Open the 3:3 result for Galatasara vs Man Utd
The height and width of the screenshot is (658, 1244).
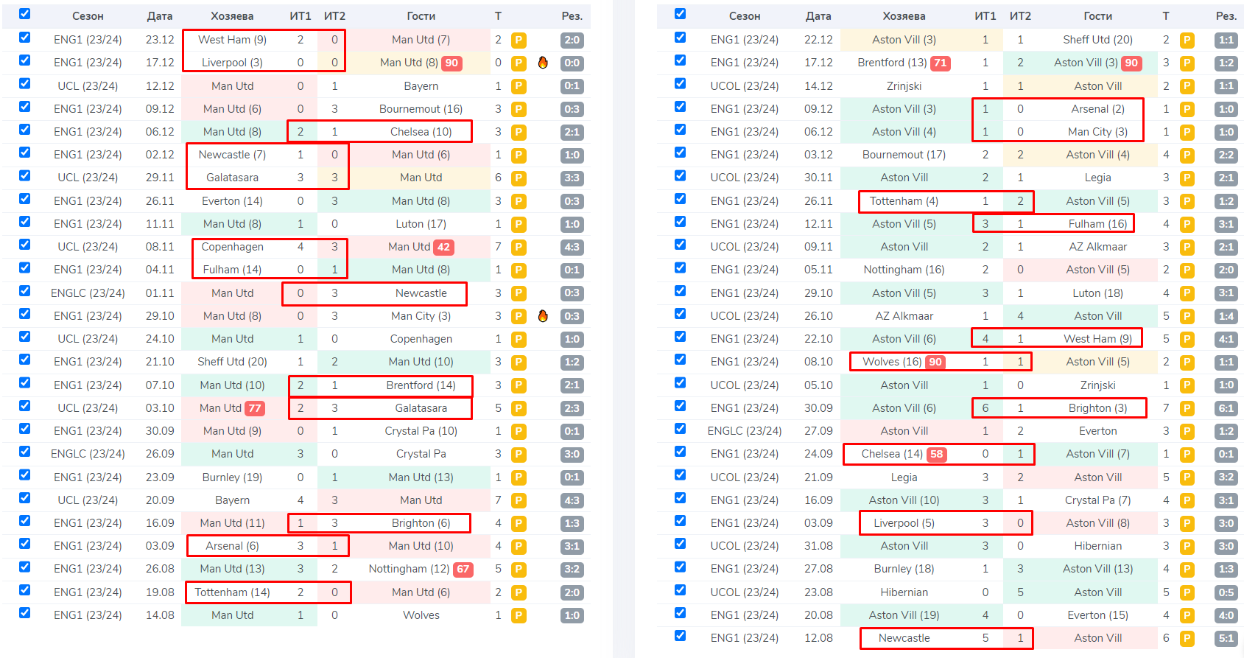pos(572,178)
